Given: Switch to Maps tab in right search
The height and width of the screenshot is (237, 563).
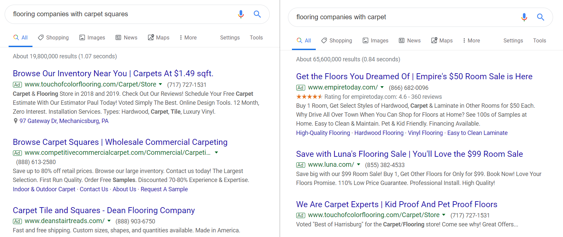Looking at the screenshot, I should pos(442,40).
